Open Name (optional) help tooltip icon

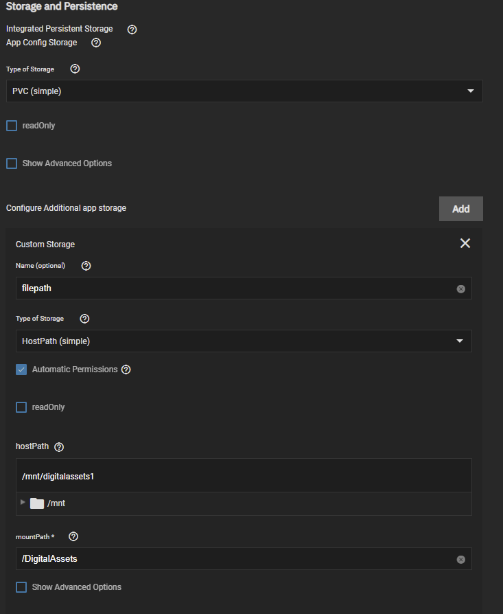[86, 266]
